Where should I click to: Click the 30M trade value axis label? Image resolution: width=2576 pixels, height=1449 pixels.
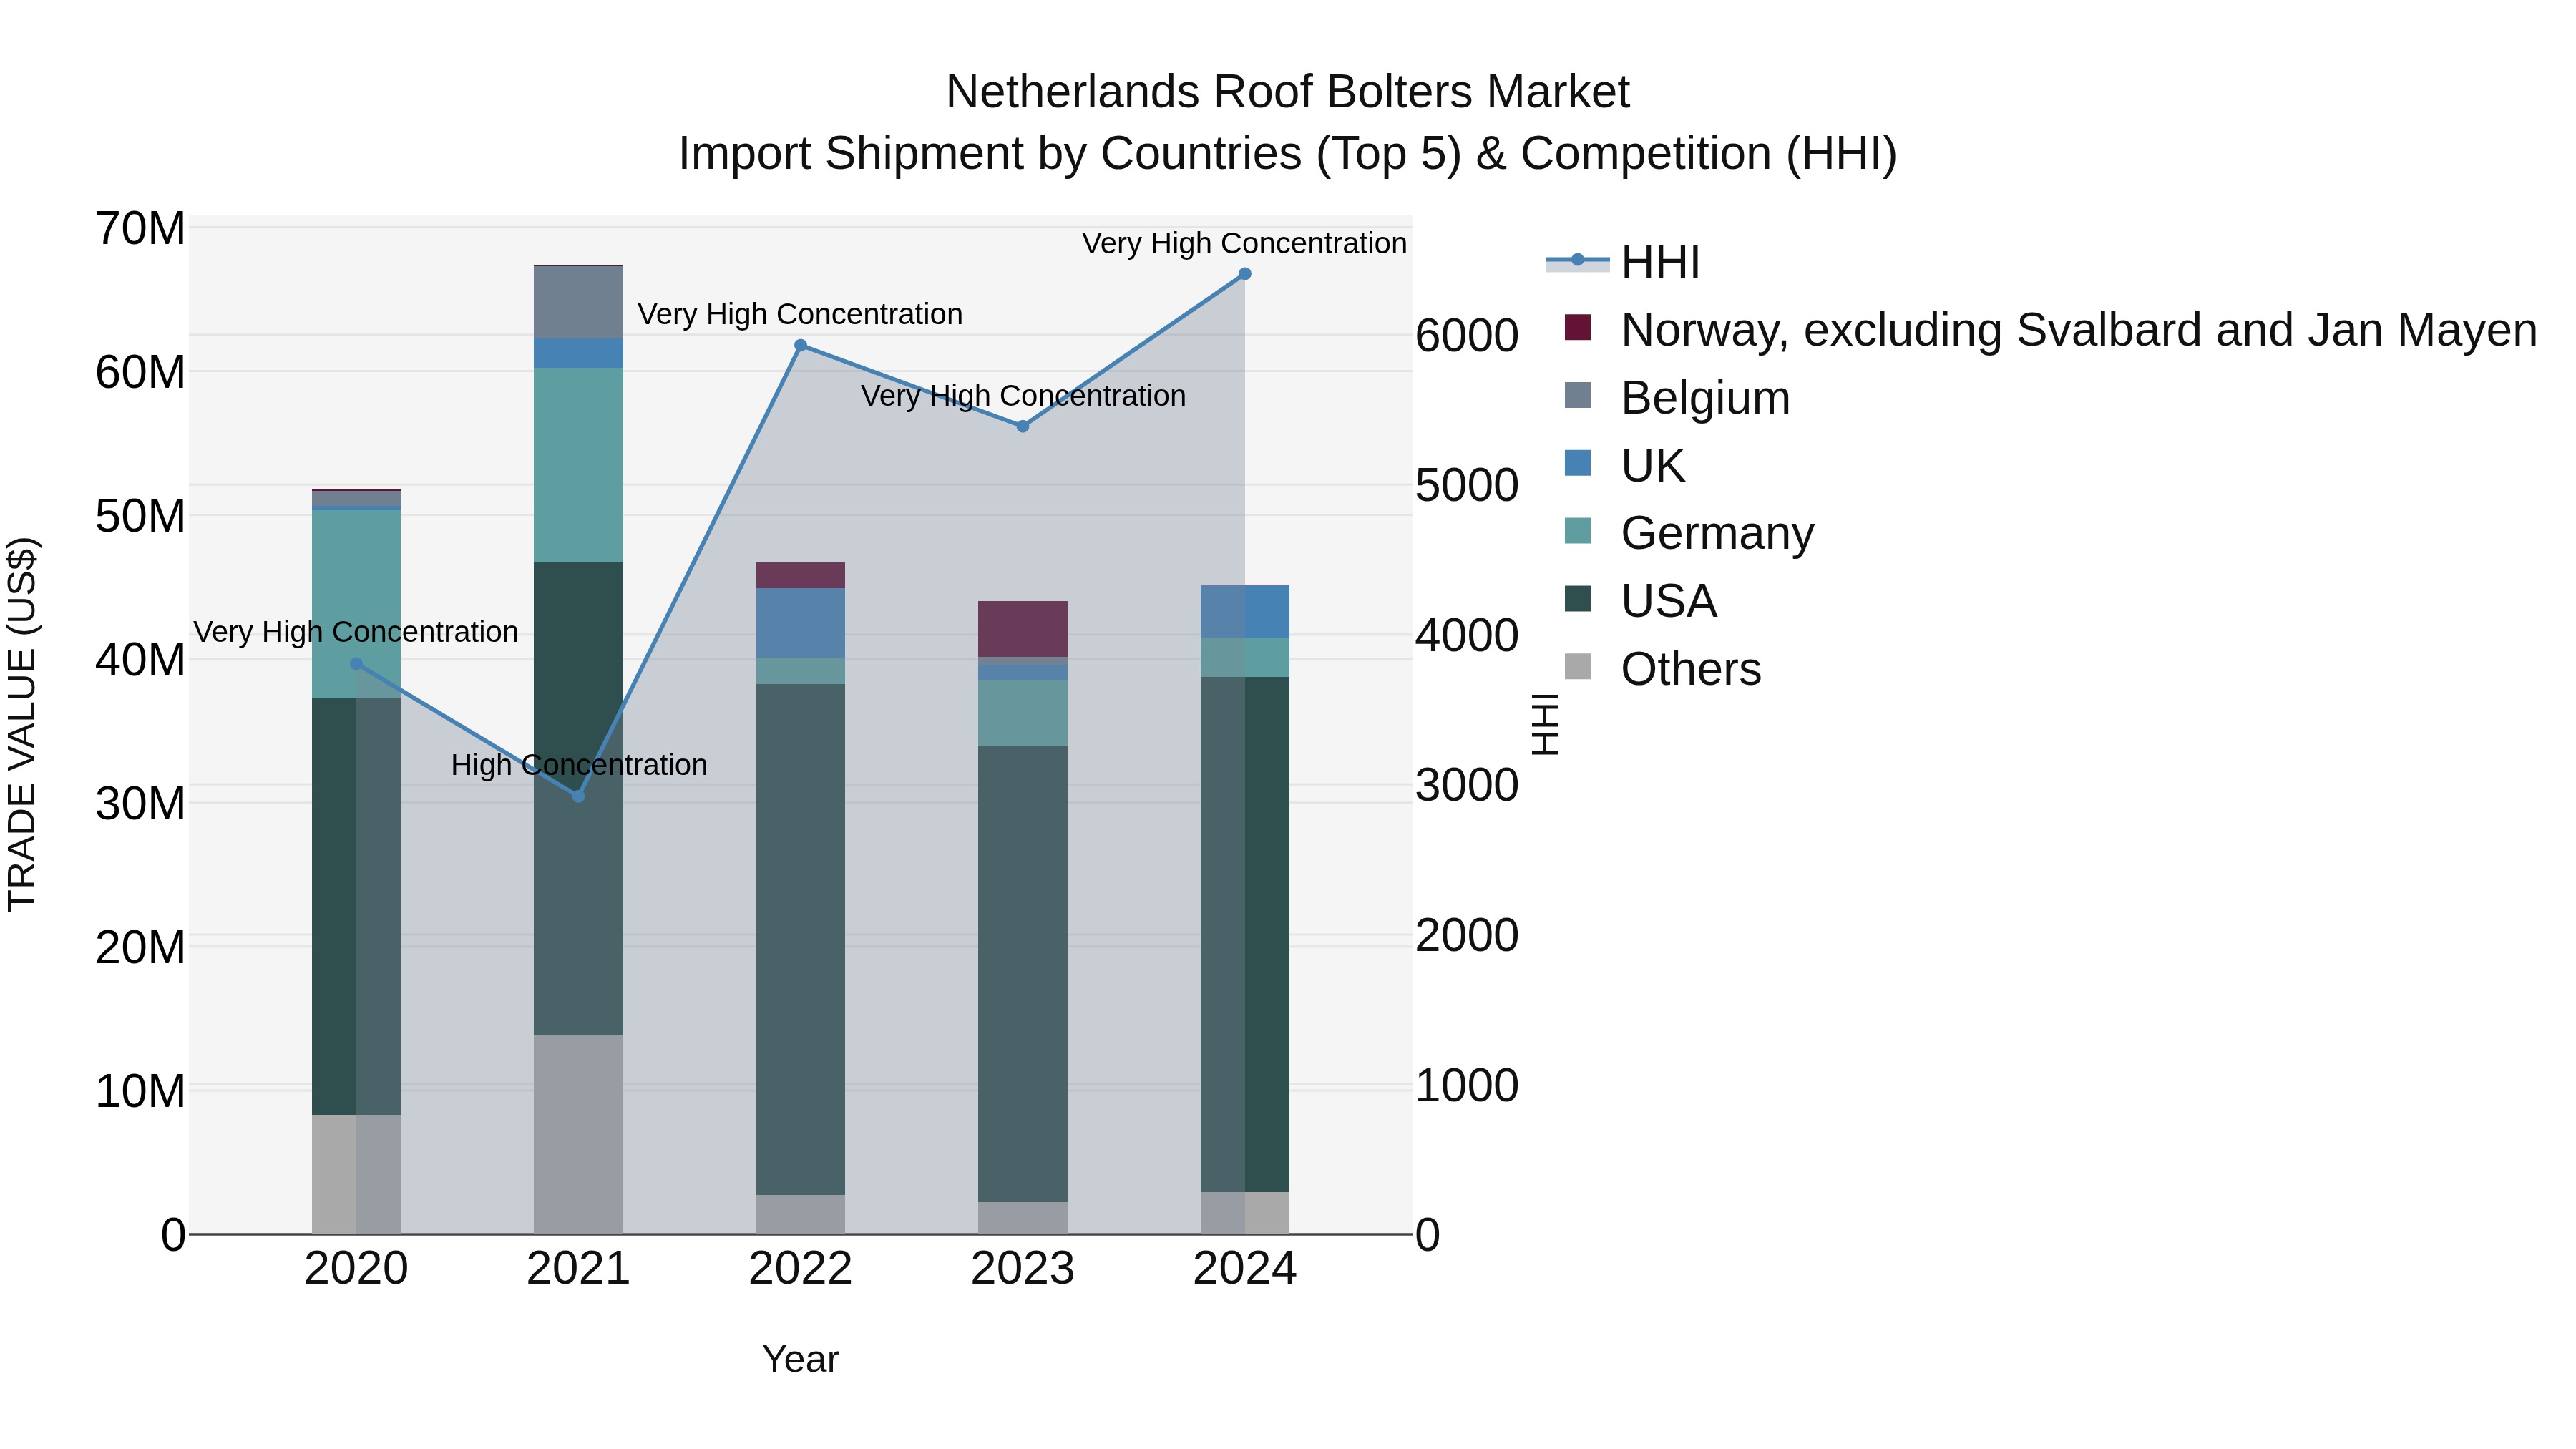tap(140, 804)
